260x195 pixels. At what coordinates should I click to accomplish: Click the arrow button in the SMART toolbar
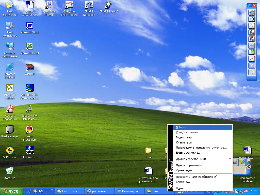tap(252, 19)
